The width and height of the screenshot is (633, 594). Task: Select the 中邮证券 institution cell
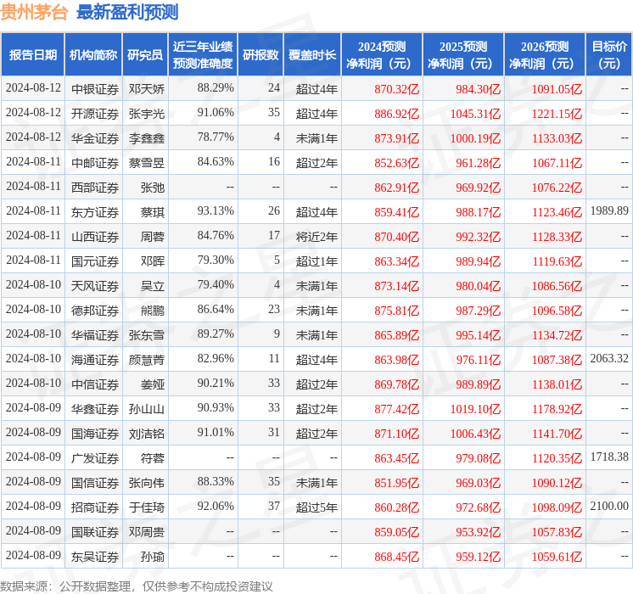pyautogui.click(x=95, y=163)
